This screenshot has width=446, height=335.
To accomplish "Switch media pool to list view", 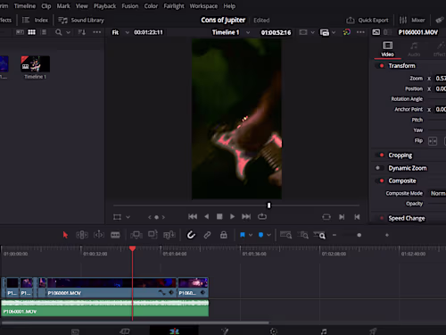I will (x=44, y=32).
